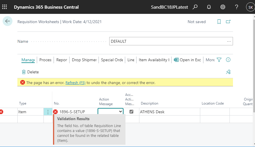The height and width of the screenshot is (147, 255).
Task: Click Accept Action Message column header
Action: 130,99
